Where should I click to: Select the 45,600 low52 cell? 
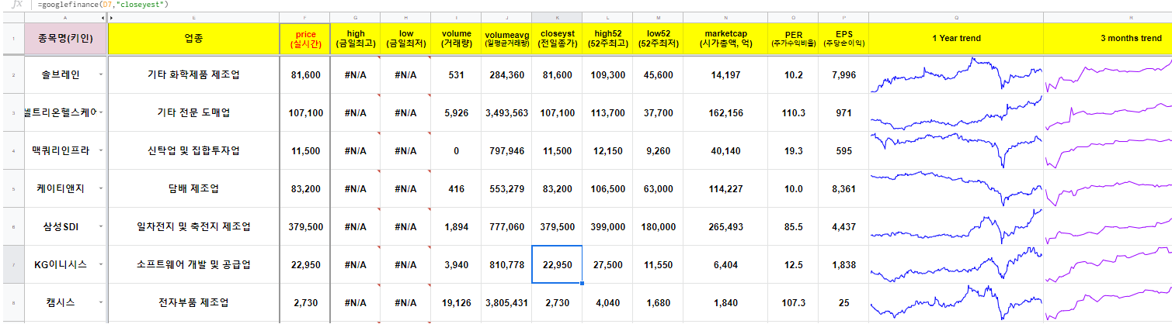point(658,75)
